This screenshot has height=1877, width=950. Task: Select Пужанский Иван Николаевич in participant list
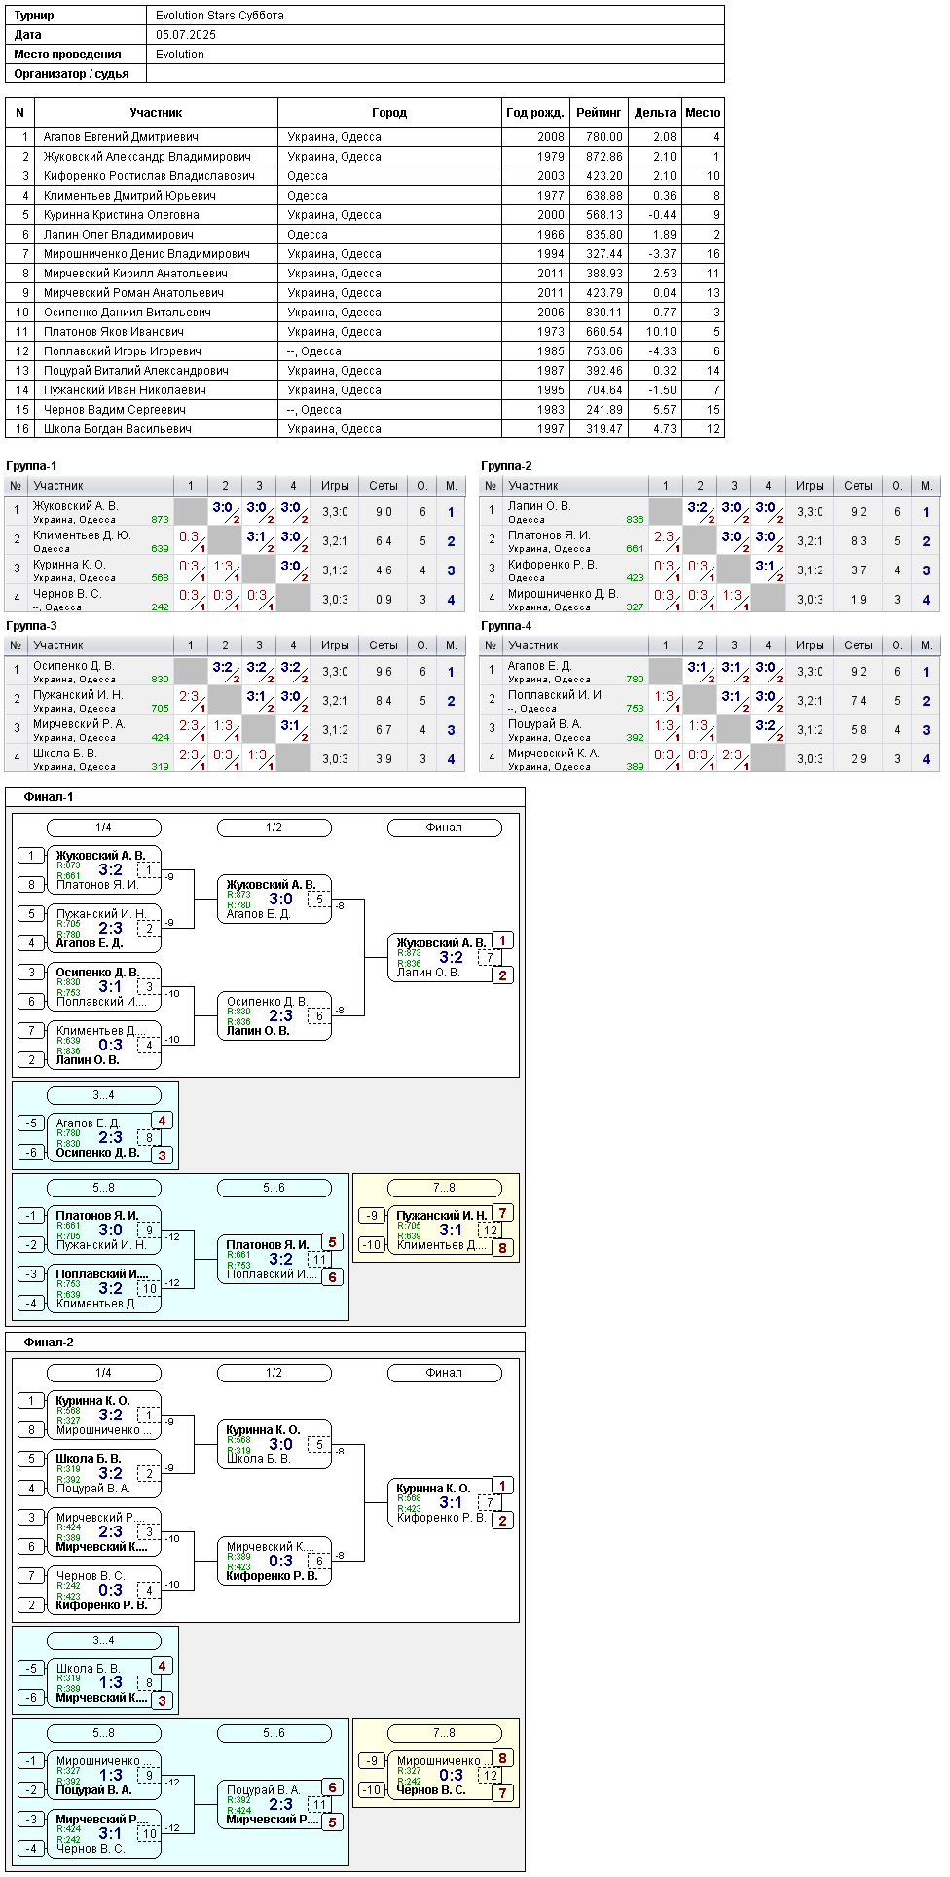tap(125, 390)
